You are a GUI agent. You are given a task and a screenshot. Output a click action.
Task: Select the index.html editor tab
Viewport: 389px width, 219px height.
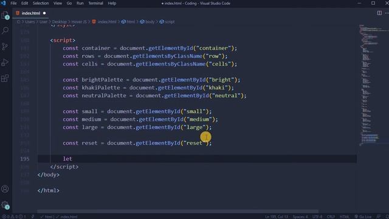30,13
